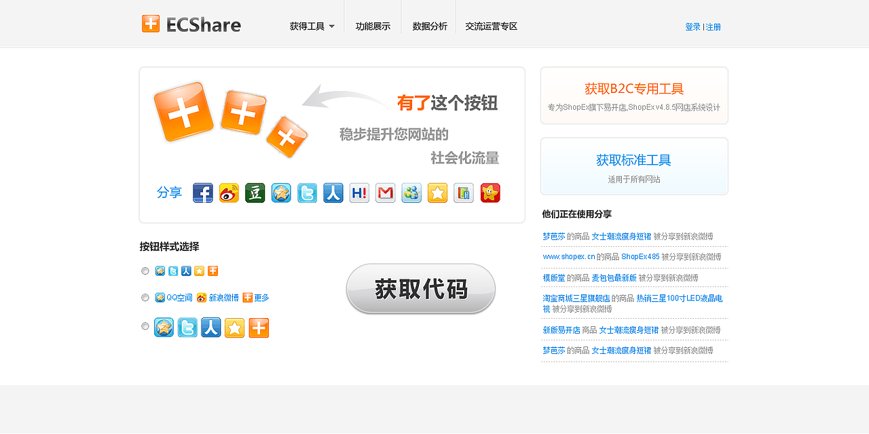Expand the 获得工具 dropdown arrow

click(332, 26)
